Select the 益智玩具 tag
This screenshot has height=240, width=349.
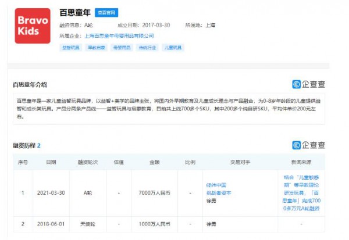click(71, 48)
